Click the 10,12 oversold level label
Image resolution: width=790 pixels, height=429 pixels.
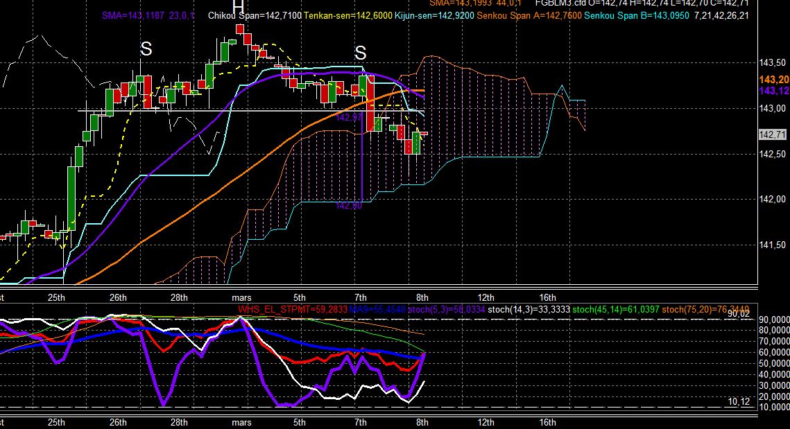point(739,401)
